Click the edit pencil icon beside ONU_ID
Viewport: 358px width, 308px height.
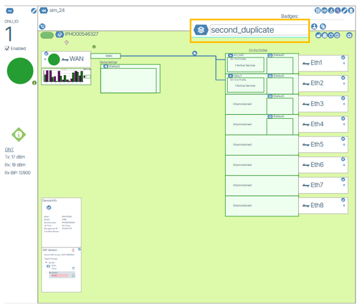pyautogui.click(x=34, y=11)
